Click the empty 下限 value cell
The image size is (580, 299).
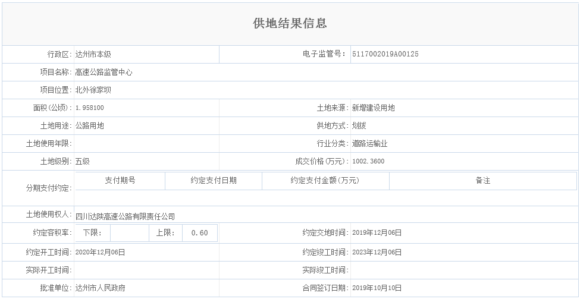130,233
